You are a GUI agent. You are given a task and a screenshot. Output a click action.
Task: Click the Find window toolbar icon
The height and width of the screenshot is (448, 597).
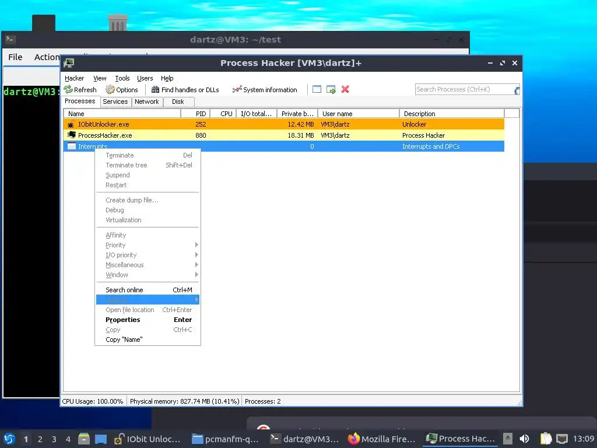click(317, 89)
